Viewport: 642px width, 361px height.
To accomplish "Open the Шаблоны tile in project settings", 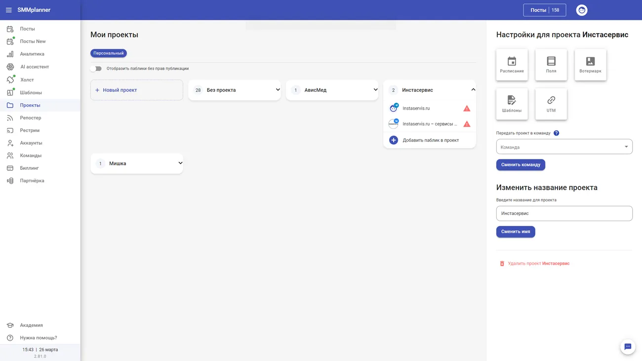I will click(x=512, y=104).
